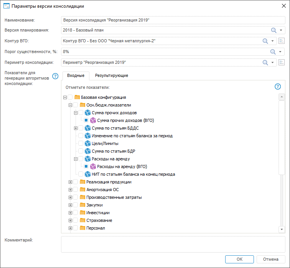
Task: Toggle checkbox for Расходы на аренду (ВГО)
Action: click(x=86, y=166)
